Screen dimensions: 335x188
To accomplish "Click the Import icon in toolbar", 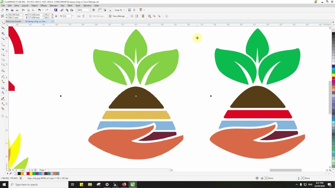I will pyautogui.click(x=62, y=10).
